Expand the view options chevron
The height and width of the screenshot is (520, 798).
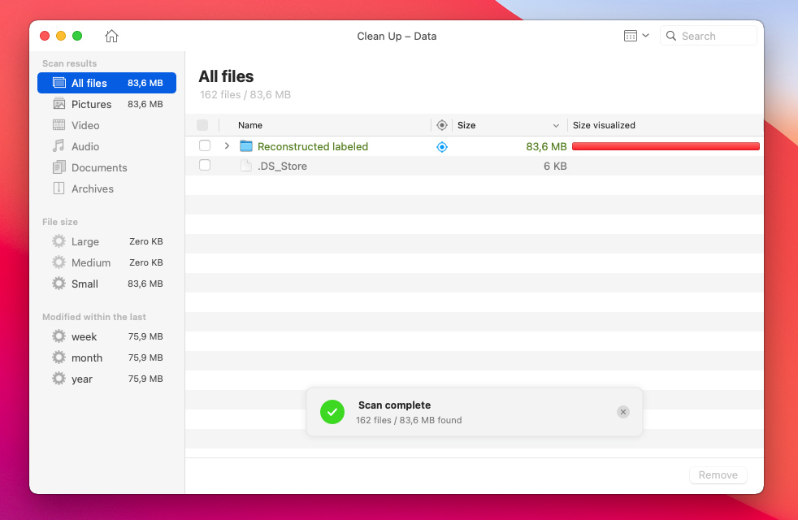[x=645, y=36]
